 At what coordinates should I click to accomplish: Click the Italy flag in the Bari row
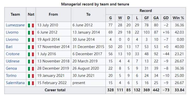tap(31, 47)
